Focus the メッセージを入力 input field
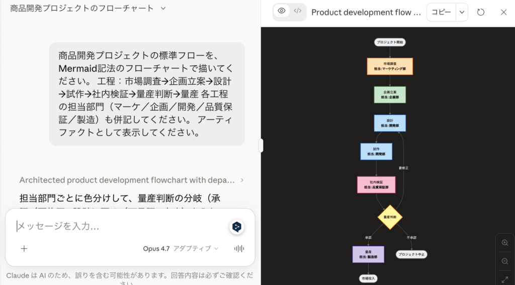 point(120,226)
